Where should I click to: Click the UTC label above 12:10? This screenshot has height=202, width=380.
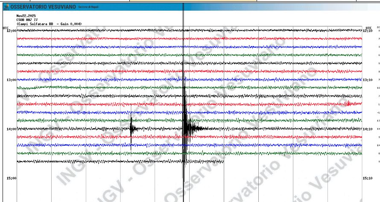coord(368,28)
